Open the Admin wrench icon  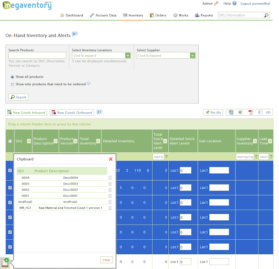(216, 3)
